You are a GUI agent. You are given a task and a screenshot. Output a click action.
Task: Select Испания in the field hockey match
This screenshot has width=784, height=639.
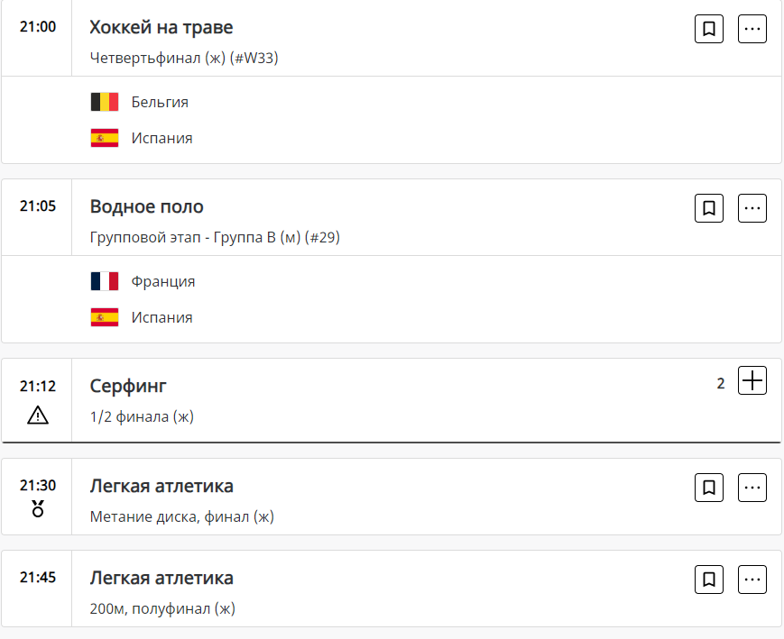click(161, 138)
